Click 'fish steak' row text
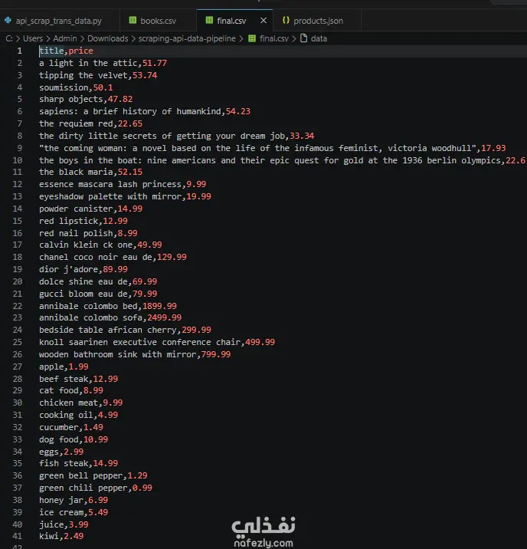527x549 pixels. tap(64, 463)
